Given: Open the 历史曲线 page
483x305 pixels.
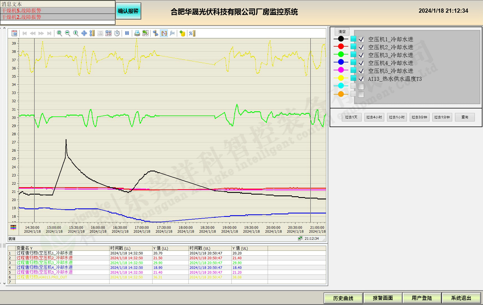Looking at the screenshot, I should tap(343, 298).
